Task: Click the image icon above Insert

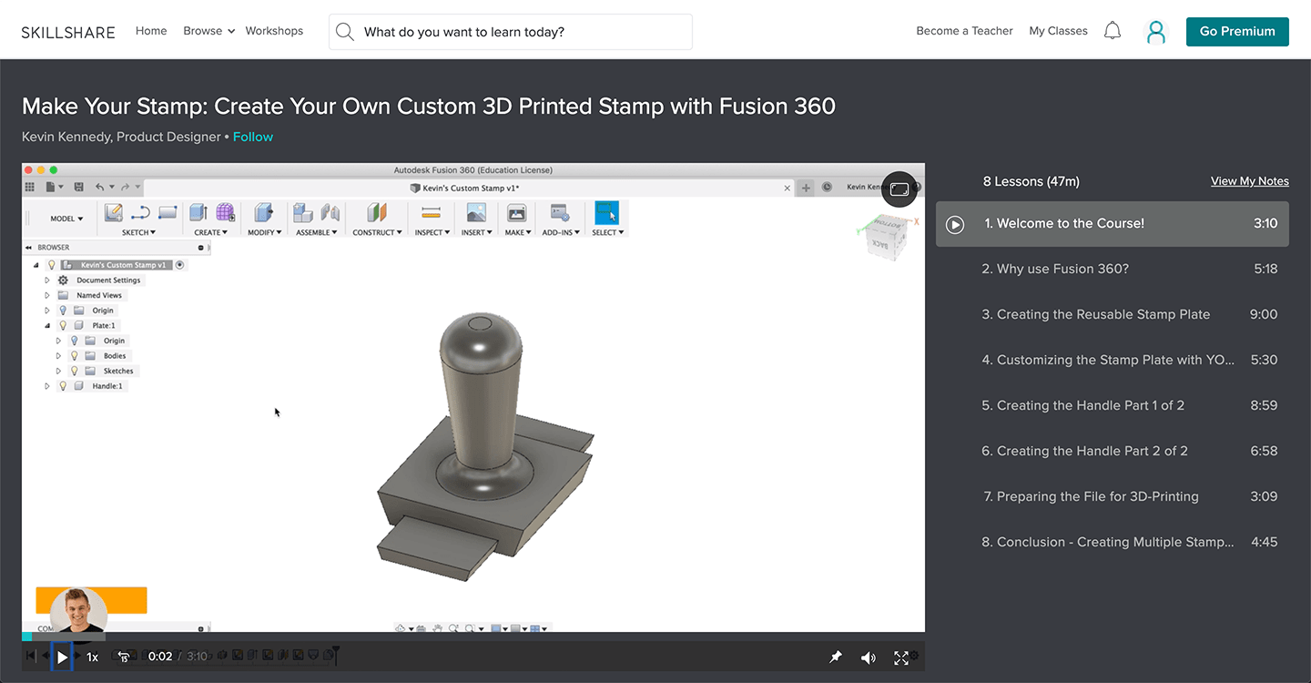Action: (x=476, y=213)
